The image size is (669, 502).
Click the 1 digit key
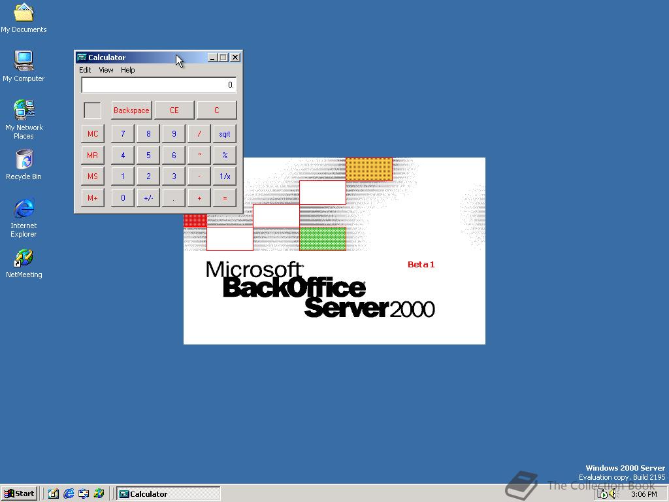coord(123,176)
